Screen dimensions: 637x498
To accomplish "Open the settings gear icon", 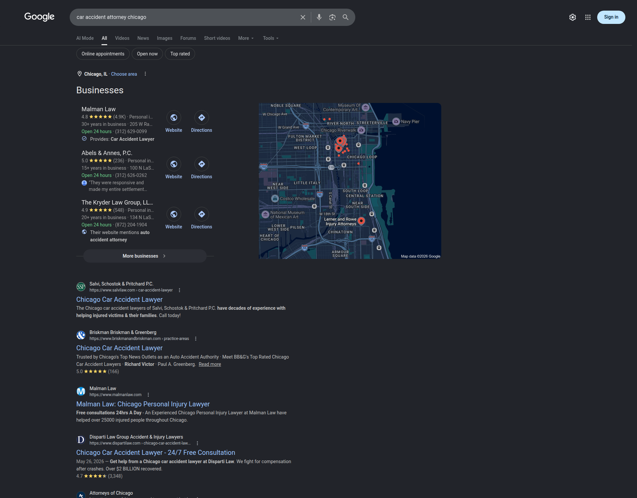I will click(572, 17).
